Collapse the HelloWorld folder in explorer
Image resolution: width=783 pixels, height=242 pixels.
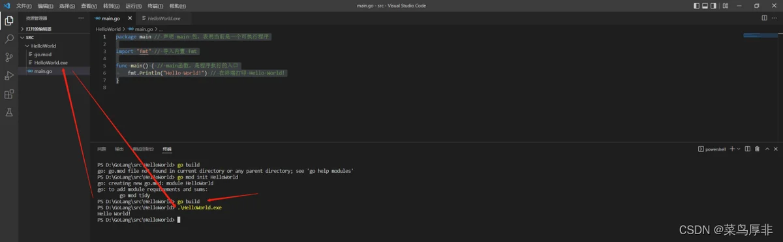tap(54, 46)
